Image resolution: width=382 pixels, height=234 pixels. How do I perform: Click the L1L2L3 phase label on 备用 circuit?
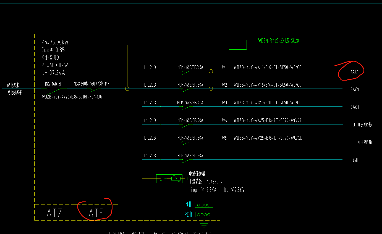[150, 156]
